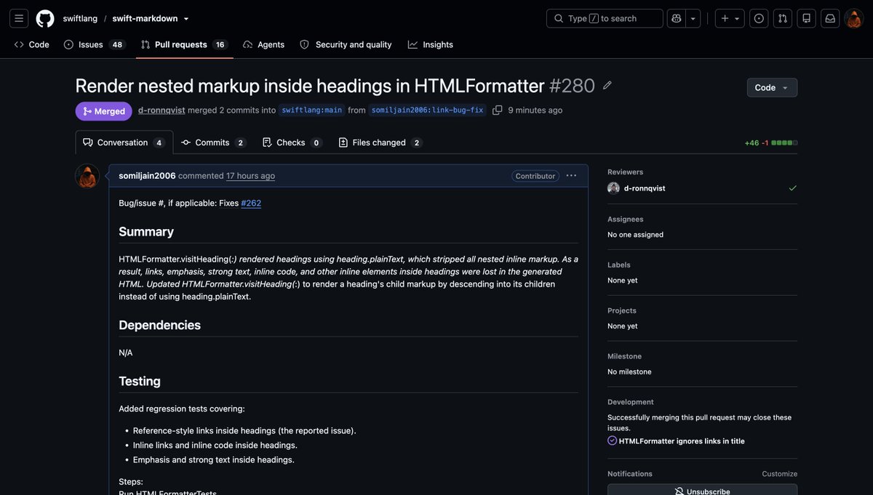The height and width of the screenshot is (495, 873).
Task: Click the diffstat color blocks
Action: pos(784,142)
